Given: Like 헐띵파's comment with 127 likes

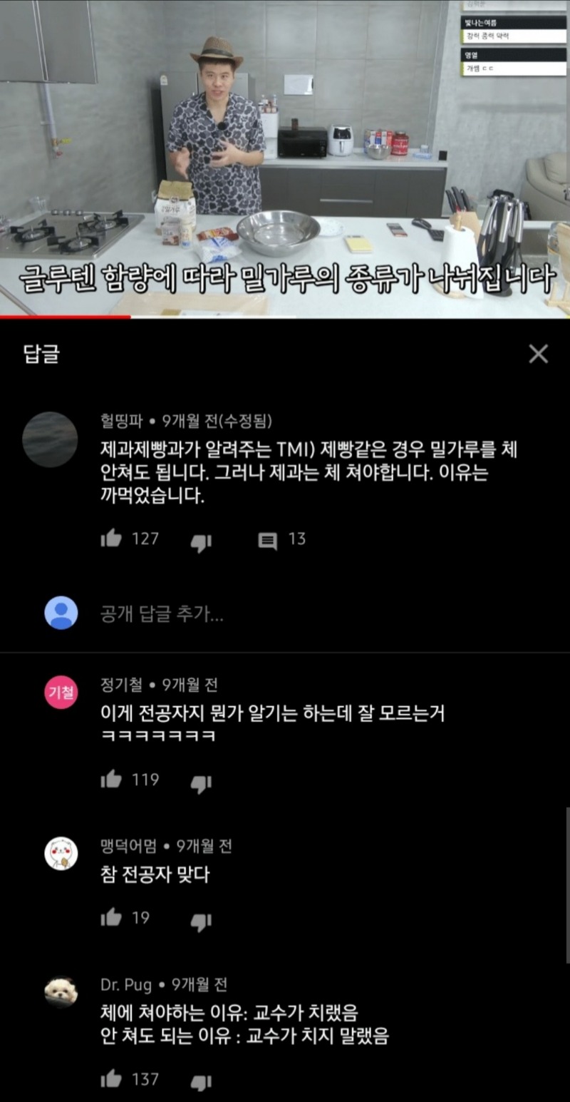Looking at the screenshot, I should [x=111, y=539].
